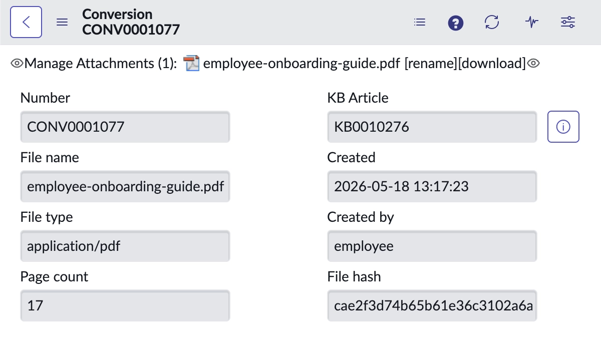Click the Created by label
The image size is (601, 338).
pos(361,217)
